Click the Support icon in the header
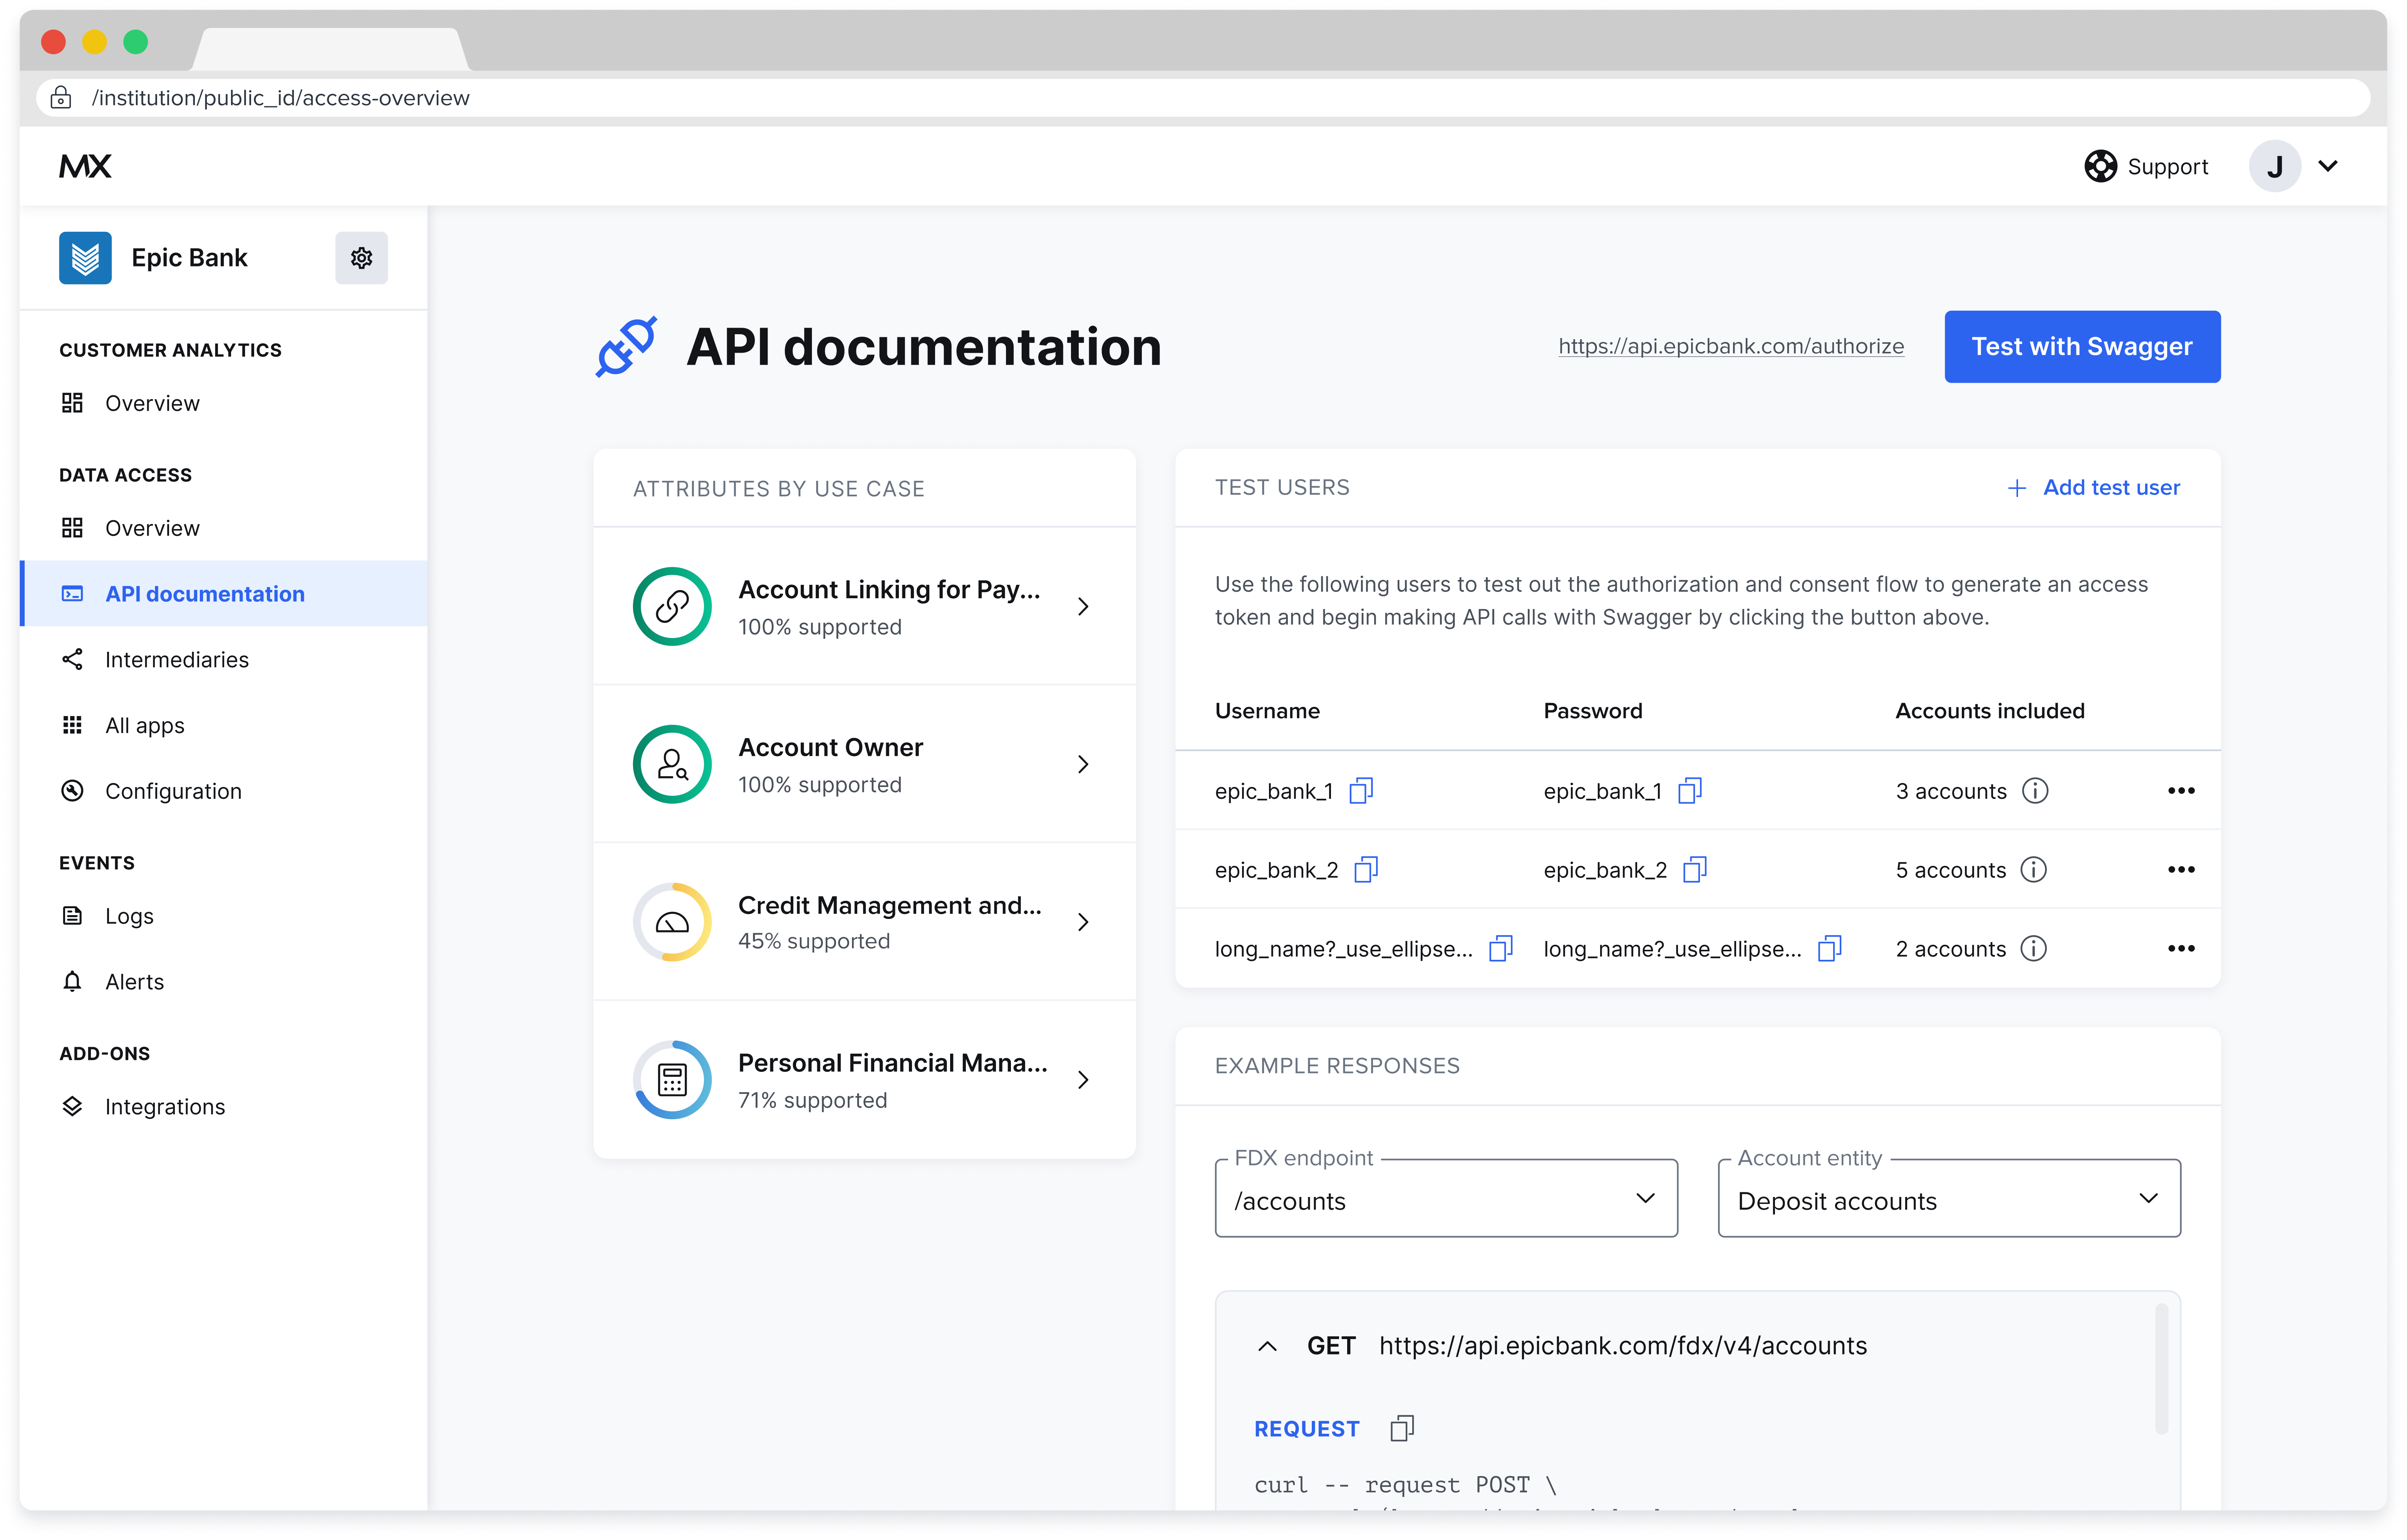This screenshot has height=1540, width=2407. point(2100,166)
